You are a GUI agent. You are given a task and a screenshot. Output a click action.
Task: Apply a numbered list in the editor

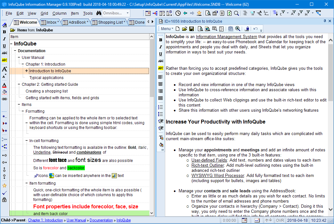[161, 107]
